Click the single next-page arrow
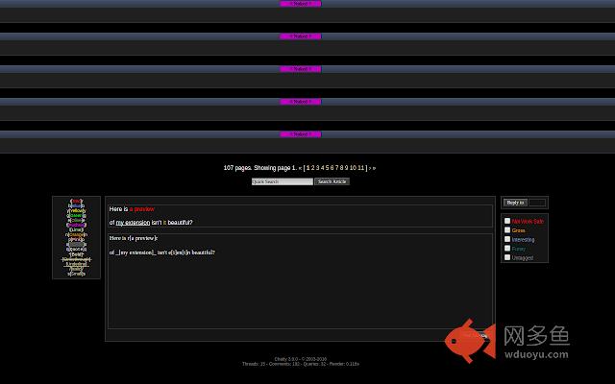Screen dimensions: 615x384 [369, 168]
